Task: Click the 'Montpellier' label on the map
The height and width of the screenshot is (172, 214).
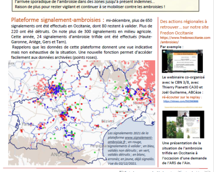Action: [x=125, y=111]
